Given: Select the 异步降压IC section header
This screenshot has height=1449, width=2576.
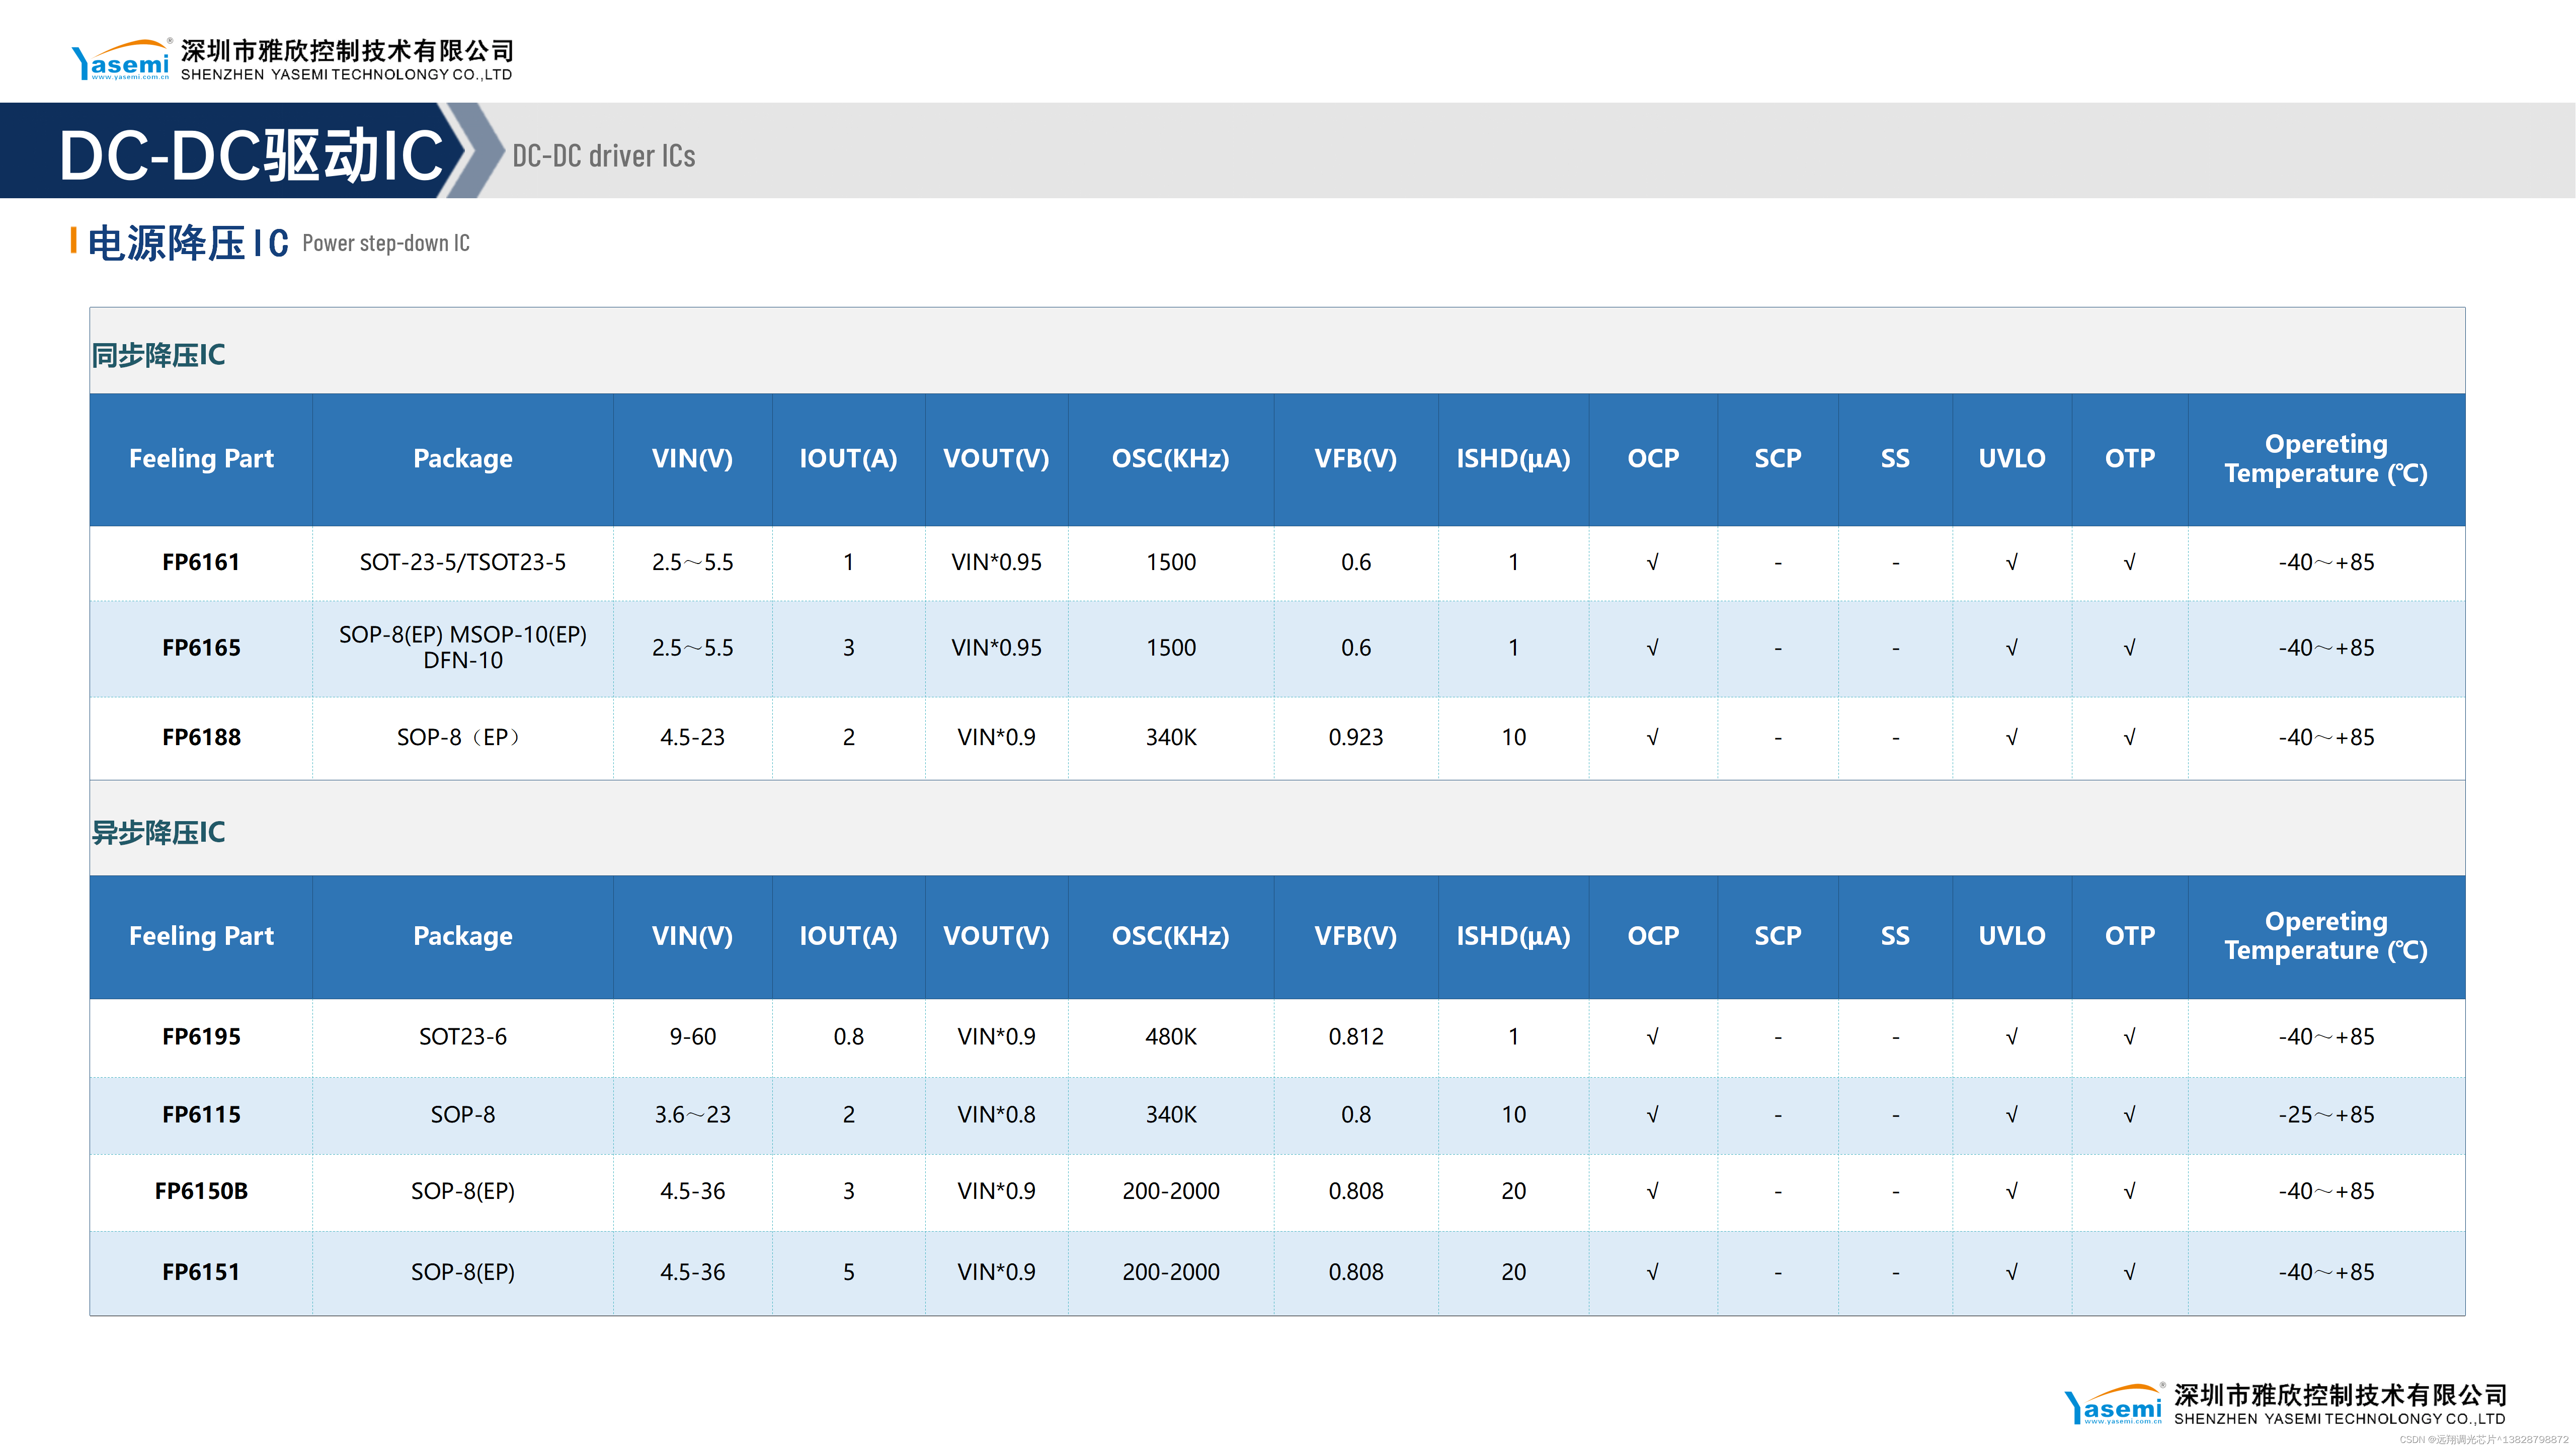Looking at the screenshot, I should click(159, 832).
